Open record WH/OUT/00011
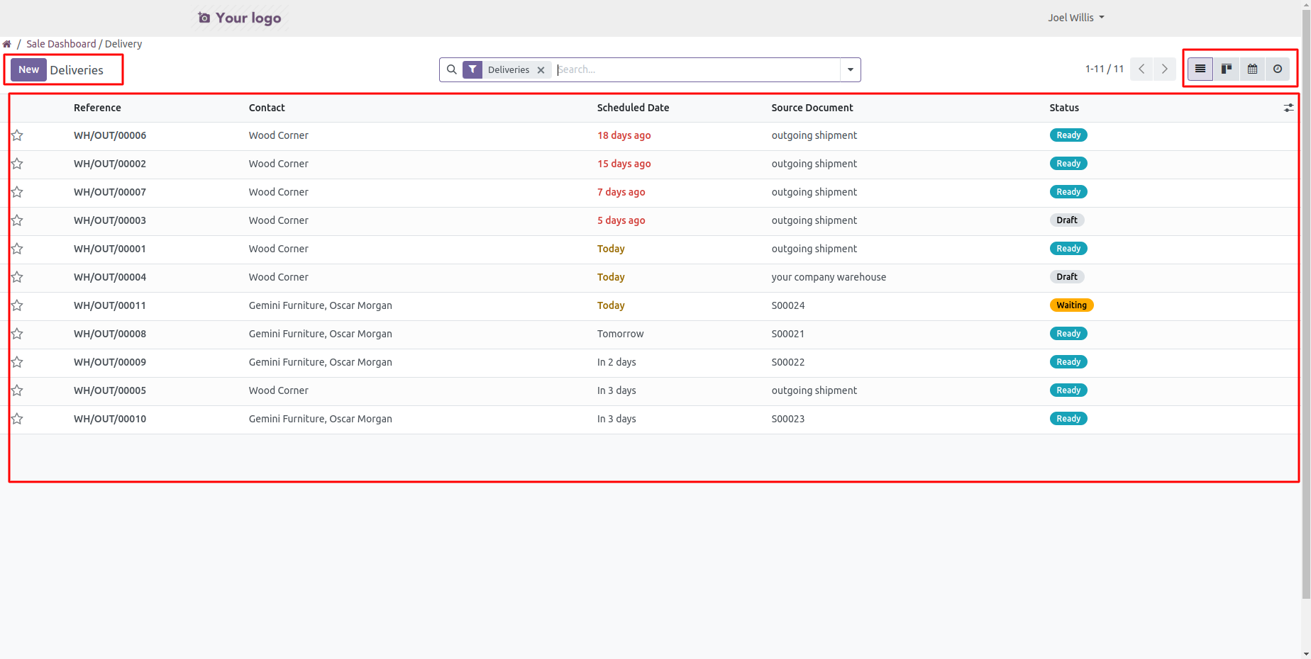Image resolution: width=1311 pixels, height=659 pixels. tap(110, 305)
